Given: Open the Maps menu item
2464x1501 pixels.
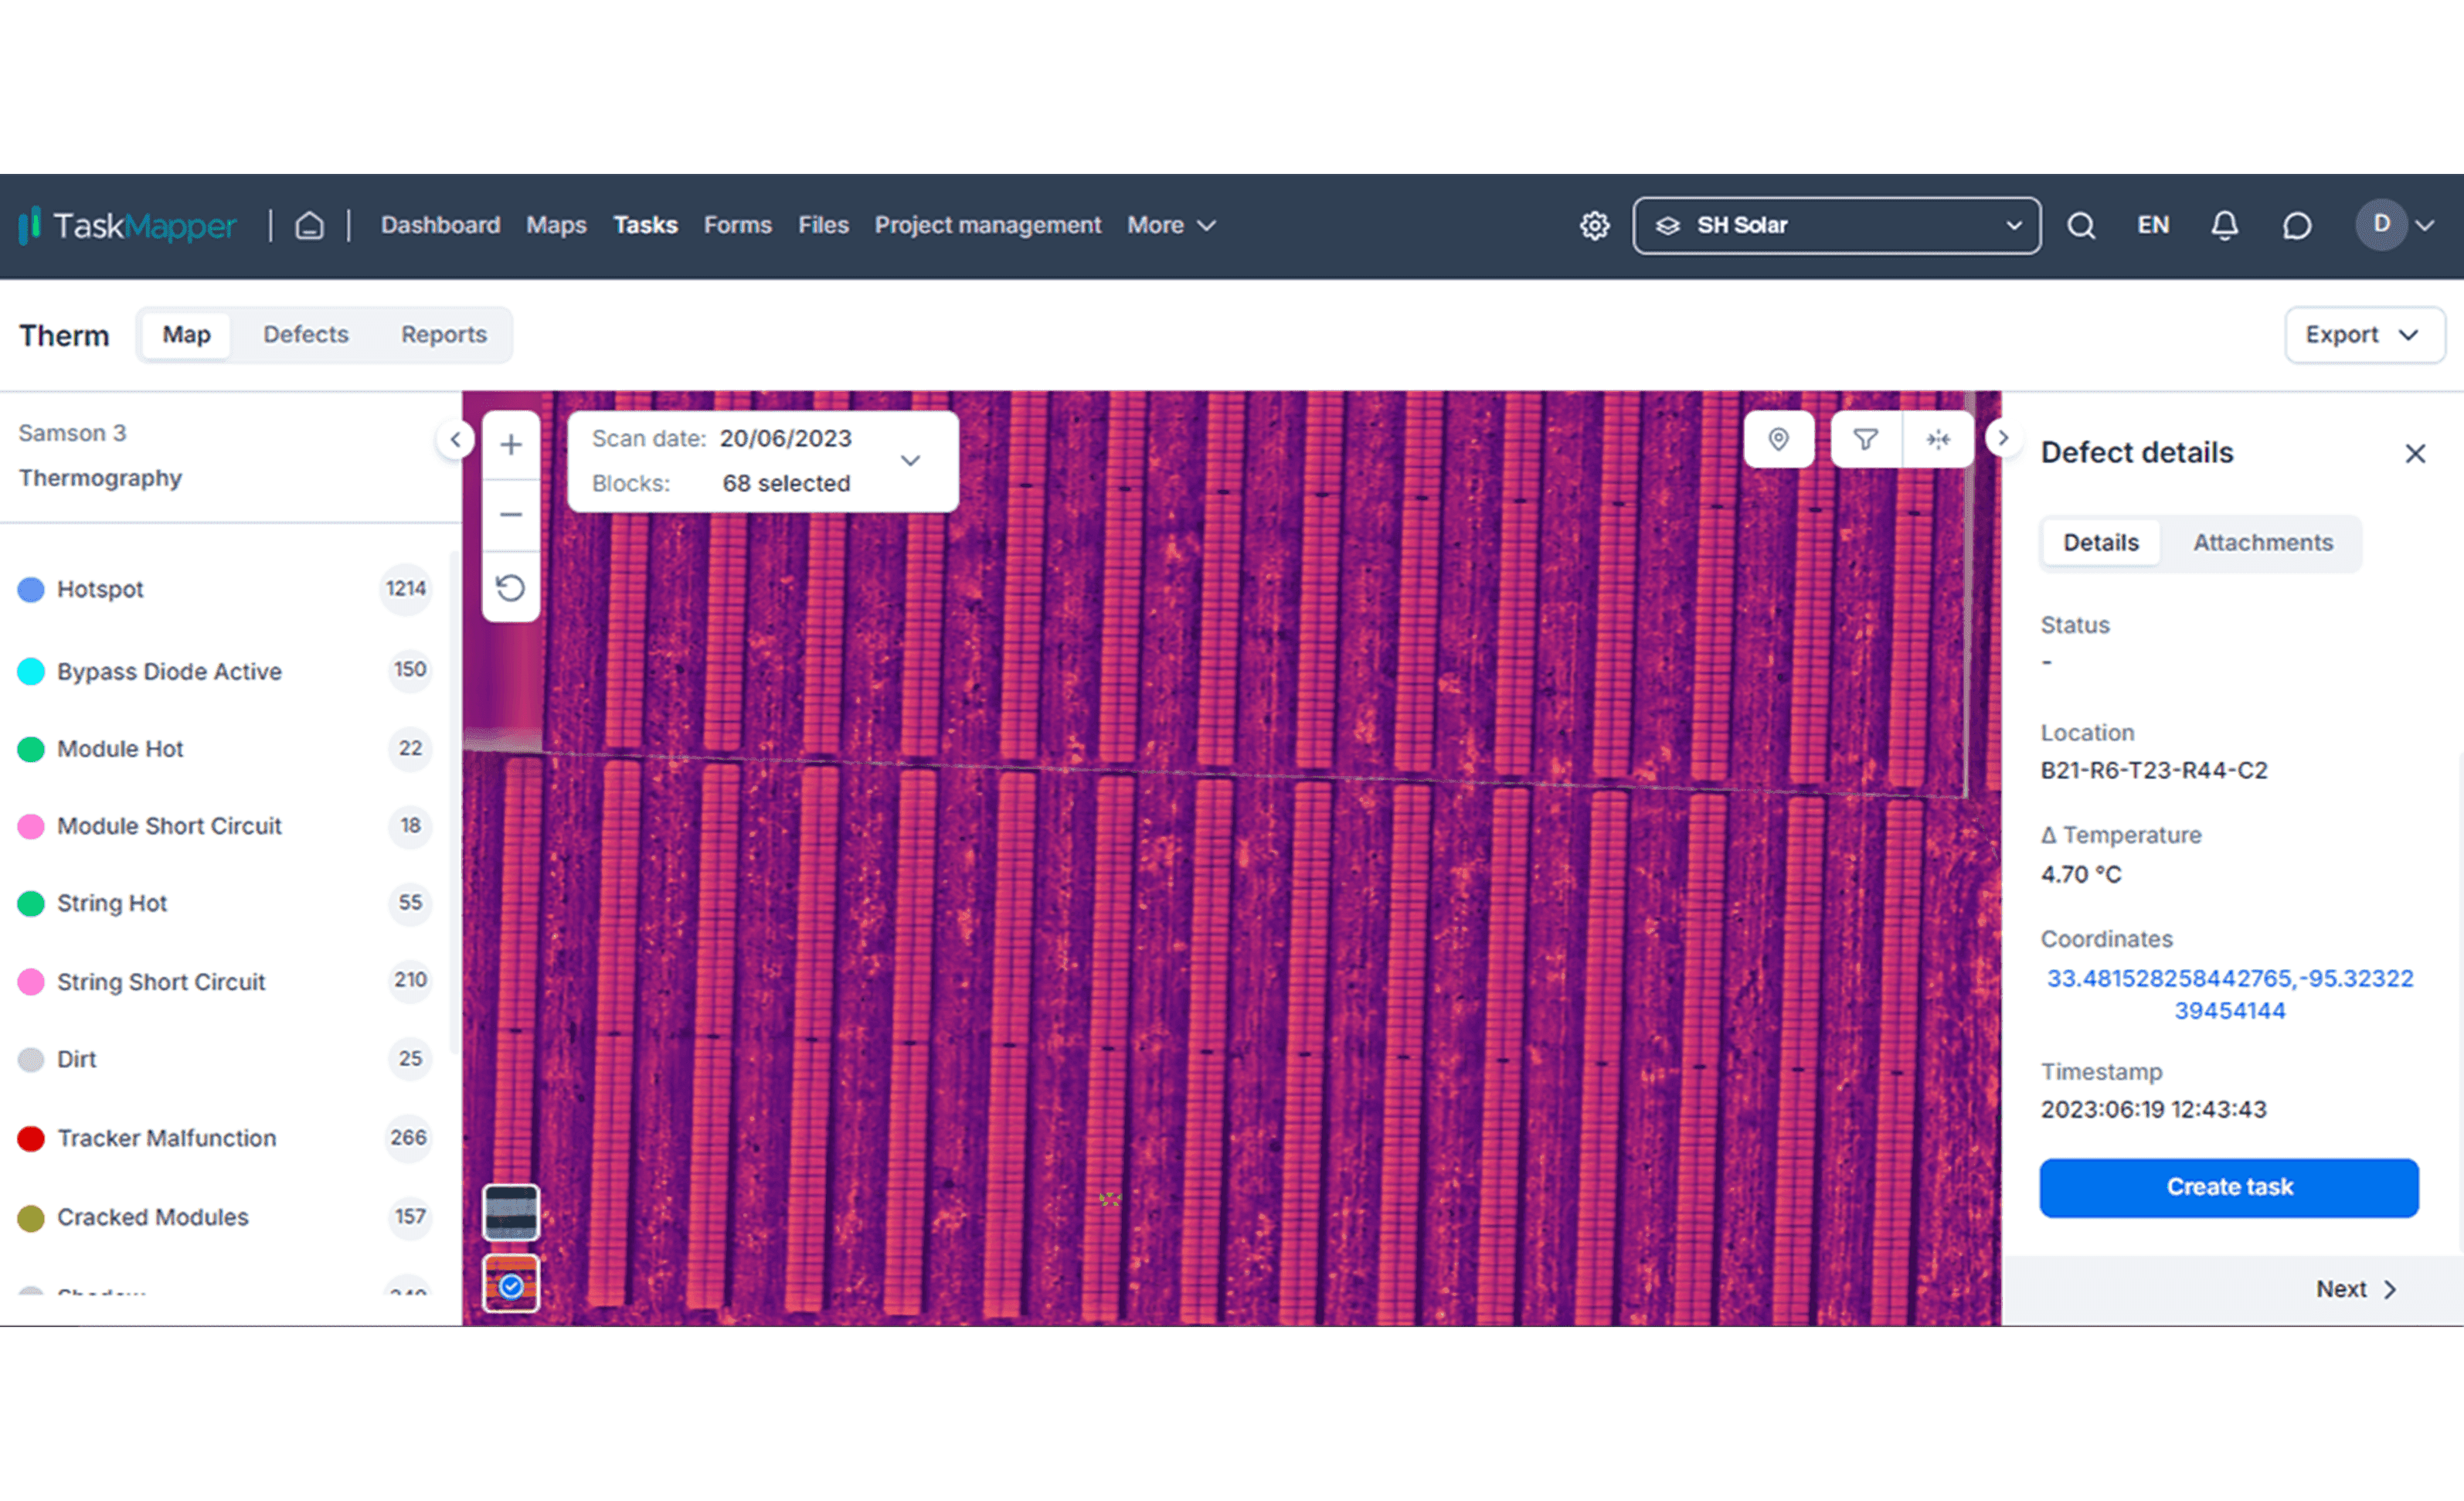Looking at the screenshot, I should pos(556,225).
